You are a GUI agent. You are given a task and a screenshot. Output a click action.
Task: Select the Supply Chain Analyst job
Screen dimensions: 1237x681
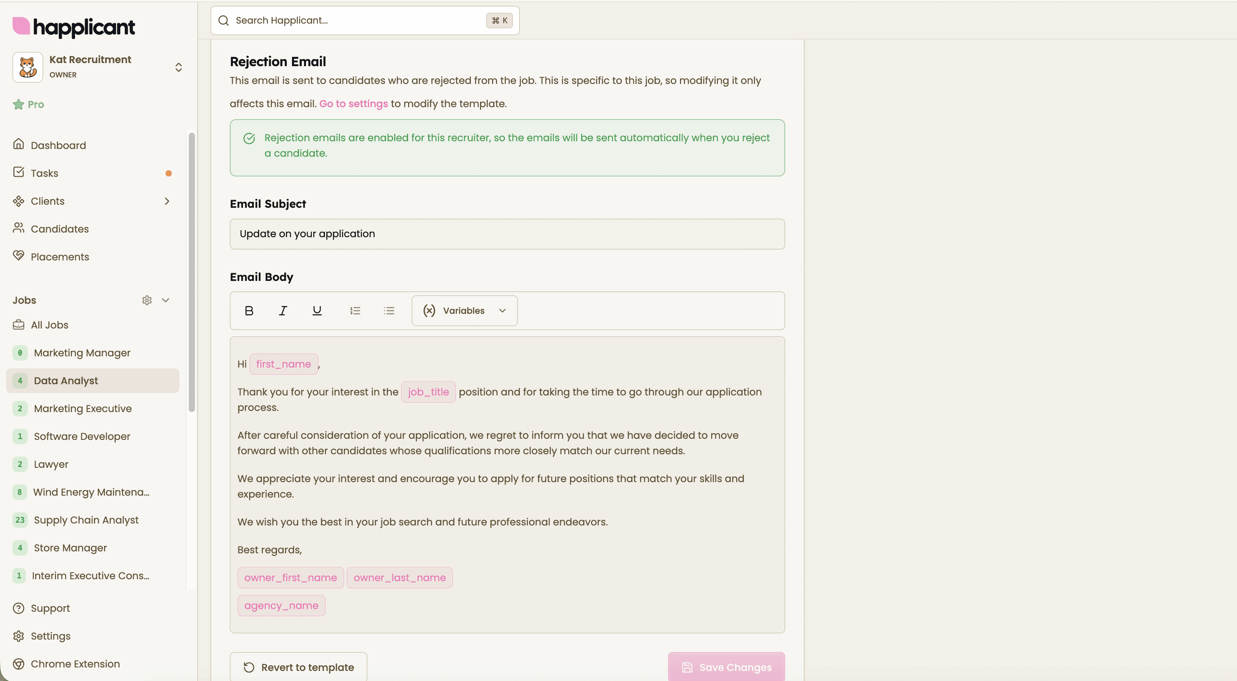pos(86,520)
